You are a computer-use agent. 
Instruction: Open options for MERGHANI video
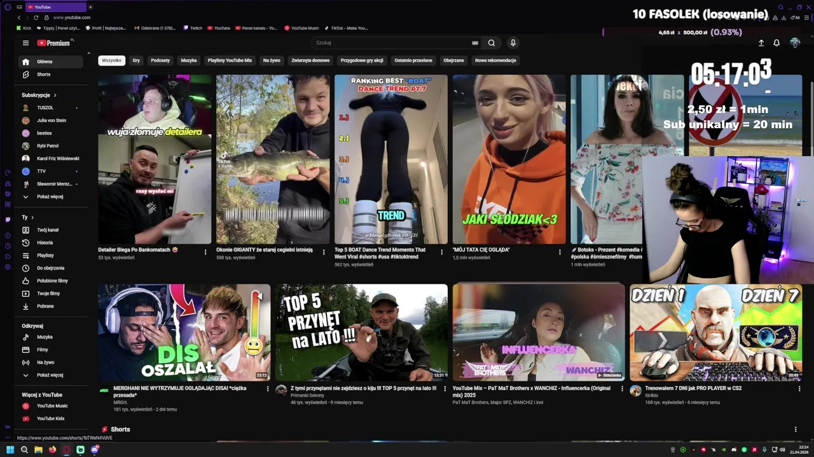268,389
